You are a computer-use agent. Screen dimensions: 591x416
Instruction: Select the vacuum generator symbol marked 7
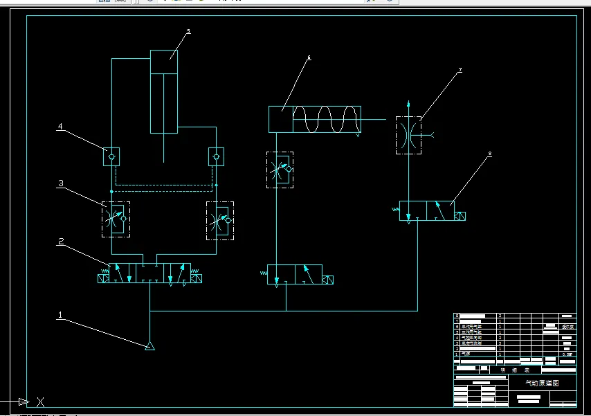(x=408, y=136)
